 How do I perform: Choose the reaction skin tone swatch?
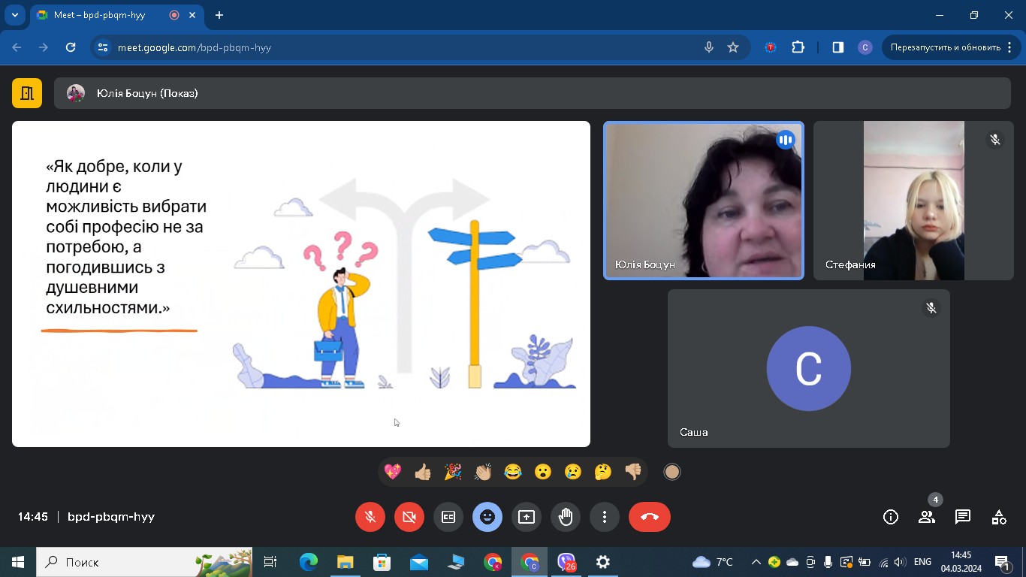coord(672,472)
